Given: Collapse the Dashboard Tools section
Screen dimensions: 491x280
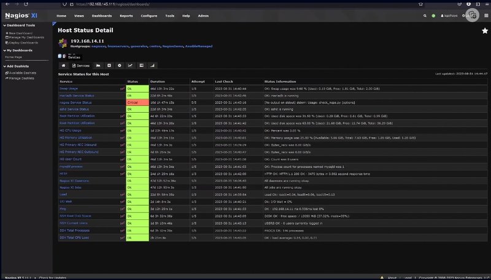Looking at the screenshot, I should coord(4,25).
